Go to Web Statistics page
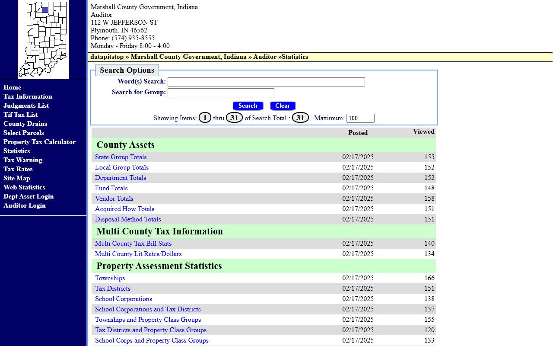This screenshot has height=346, width=553. pos(24,187)
